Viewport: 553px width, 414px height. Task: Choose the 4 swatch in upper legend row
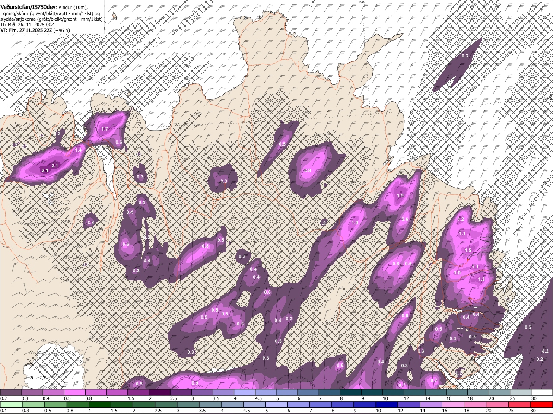(x=244, y=392)
